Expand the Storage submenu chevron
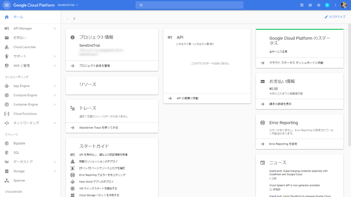The image size is (351, 197). pos(55,171)
